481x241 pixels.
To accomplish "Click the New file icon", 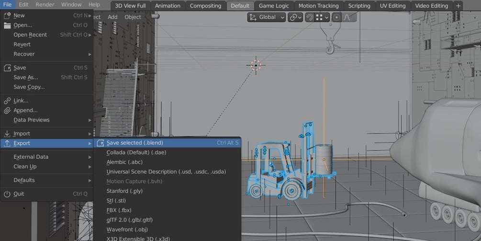I will click(x=7, y=15).
